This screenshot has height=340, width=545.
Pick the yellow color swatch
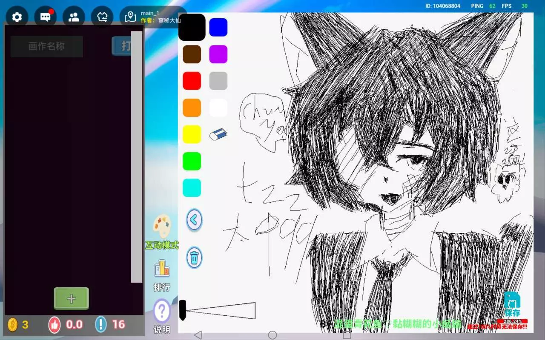coord(192,134)
